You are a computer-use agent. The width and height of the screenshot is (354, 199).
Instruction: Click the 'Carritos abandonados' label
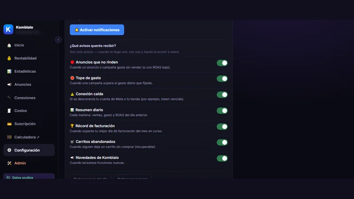[96, 142]
